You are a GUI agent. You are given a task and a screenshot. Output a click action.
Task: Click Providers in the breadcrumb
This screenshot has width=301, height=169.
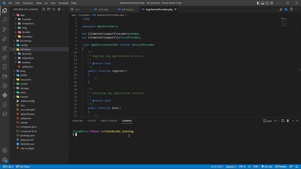point(84,15)
